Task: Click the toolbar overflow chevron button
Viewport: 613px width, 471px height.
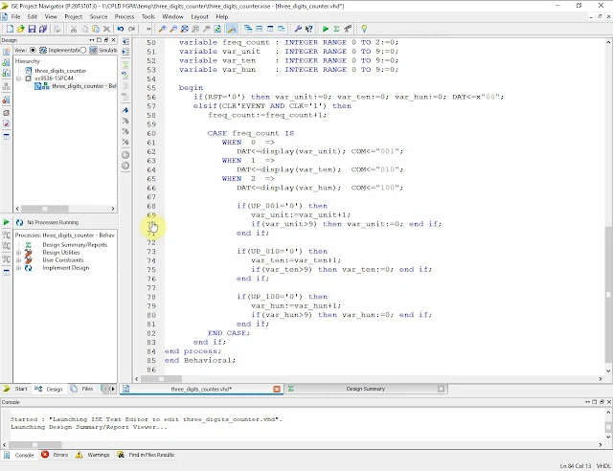Action: tap(148, 29)
